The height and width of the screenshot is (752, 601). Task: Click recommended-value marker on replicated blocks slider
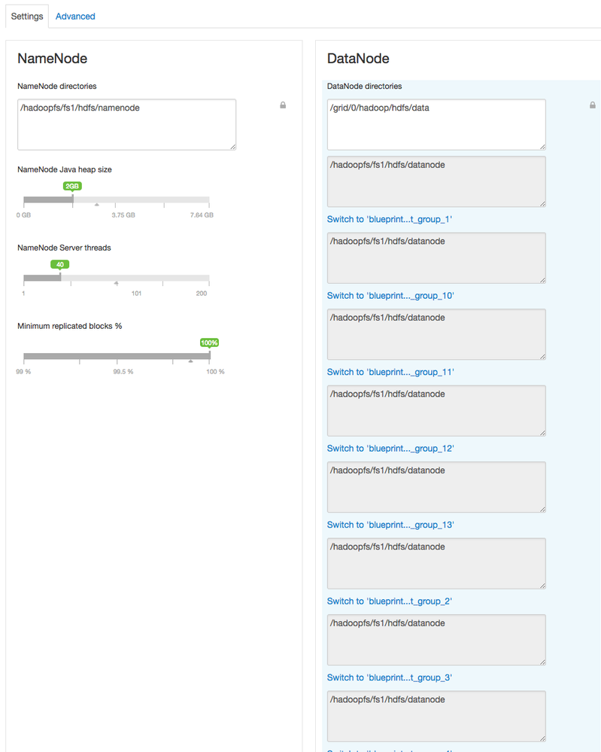[190, 361]
